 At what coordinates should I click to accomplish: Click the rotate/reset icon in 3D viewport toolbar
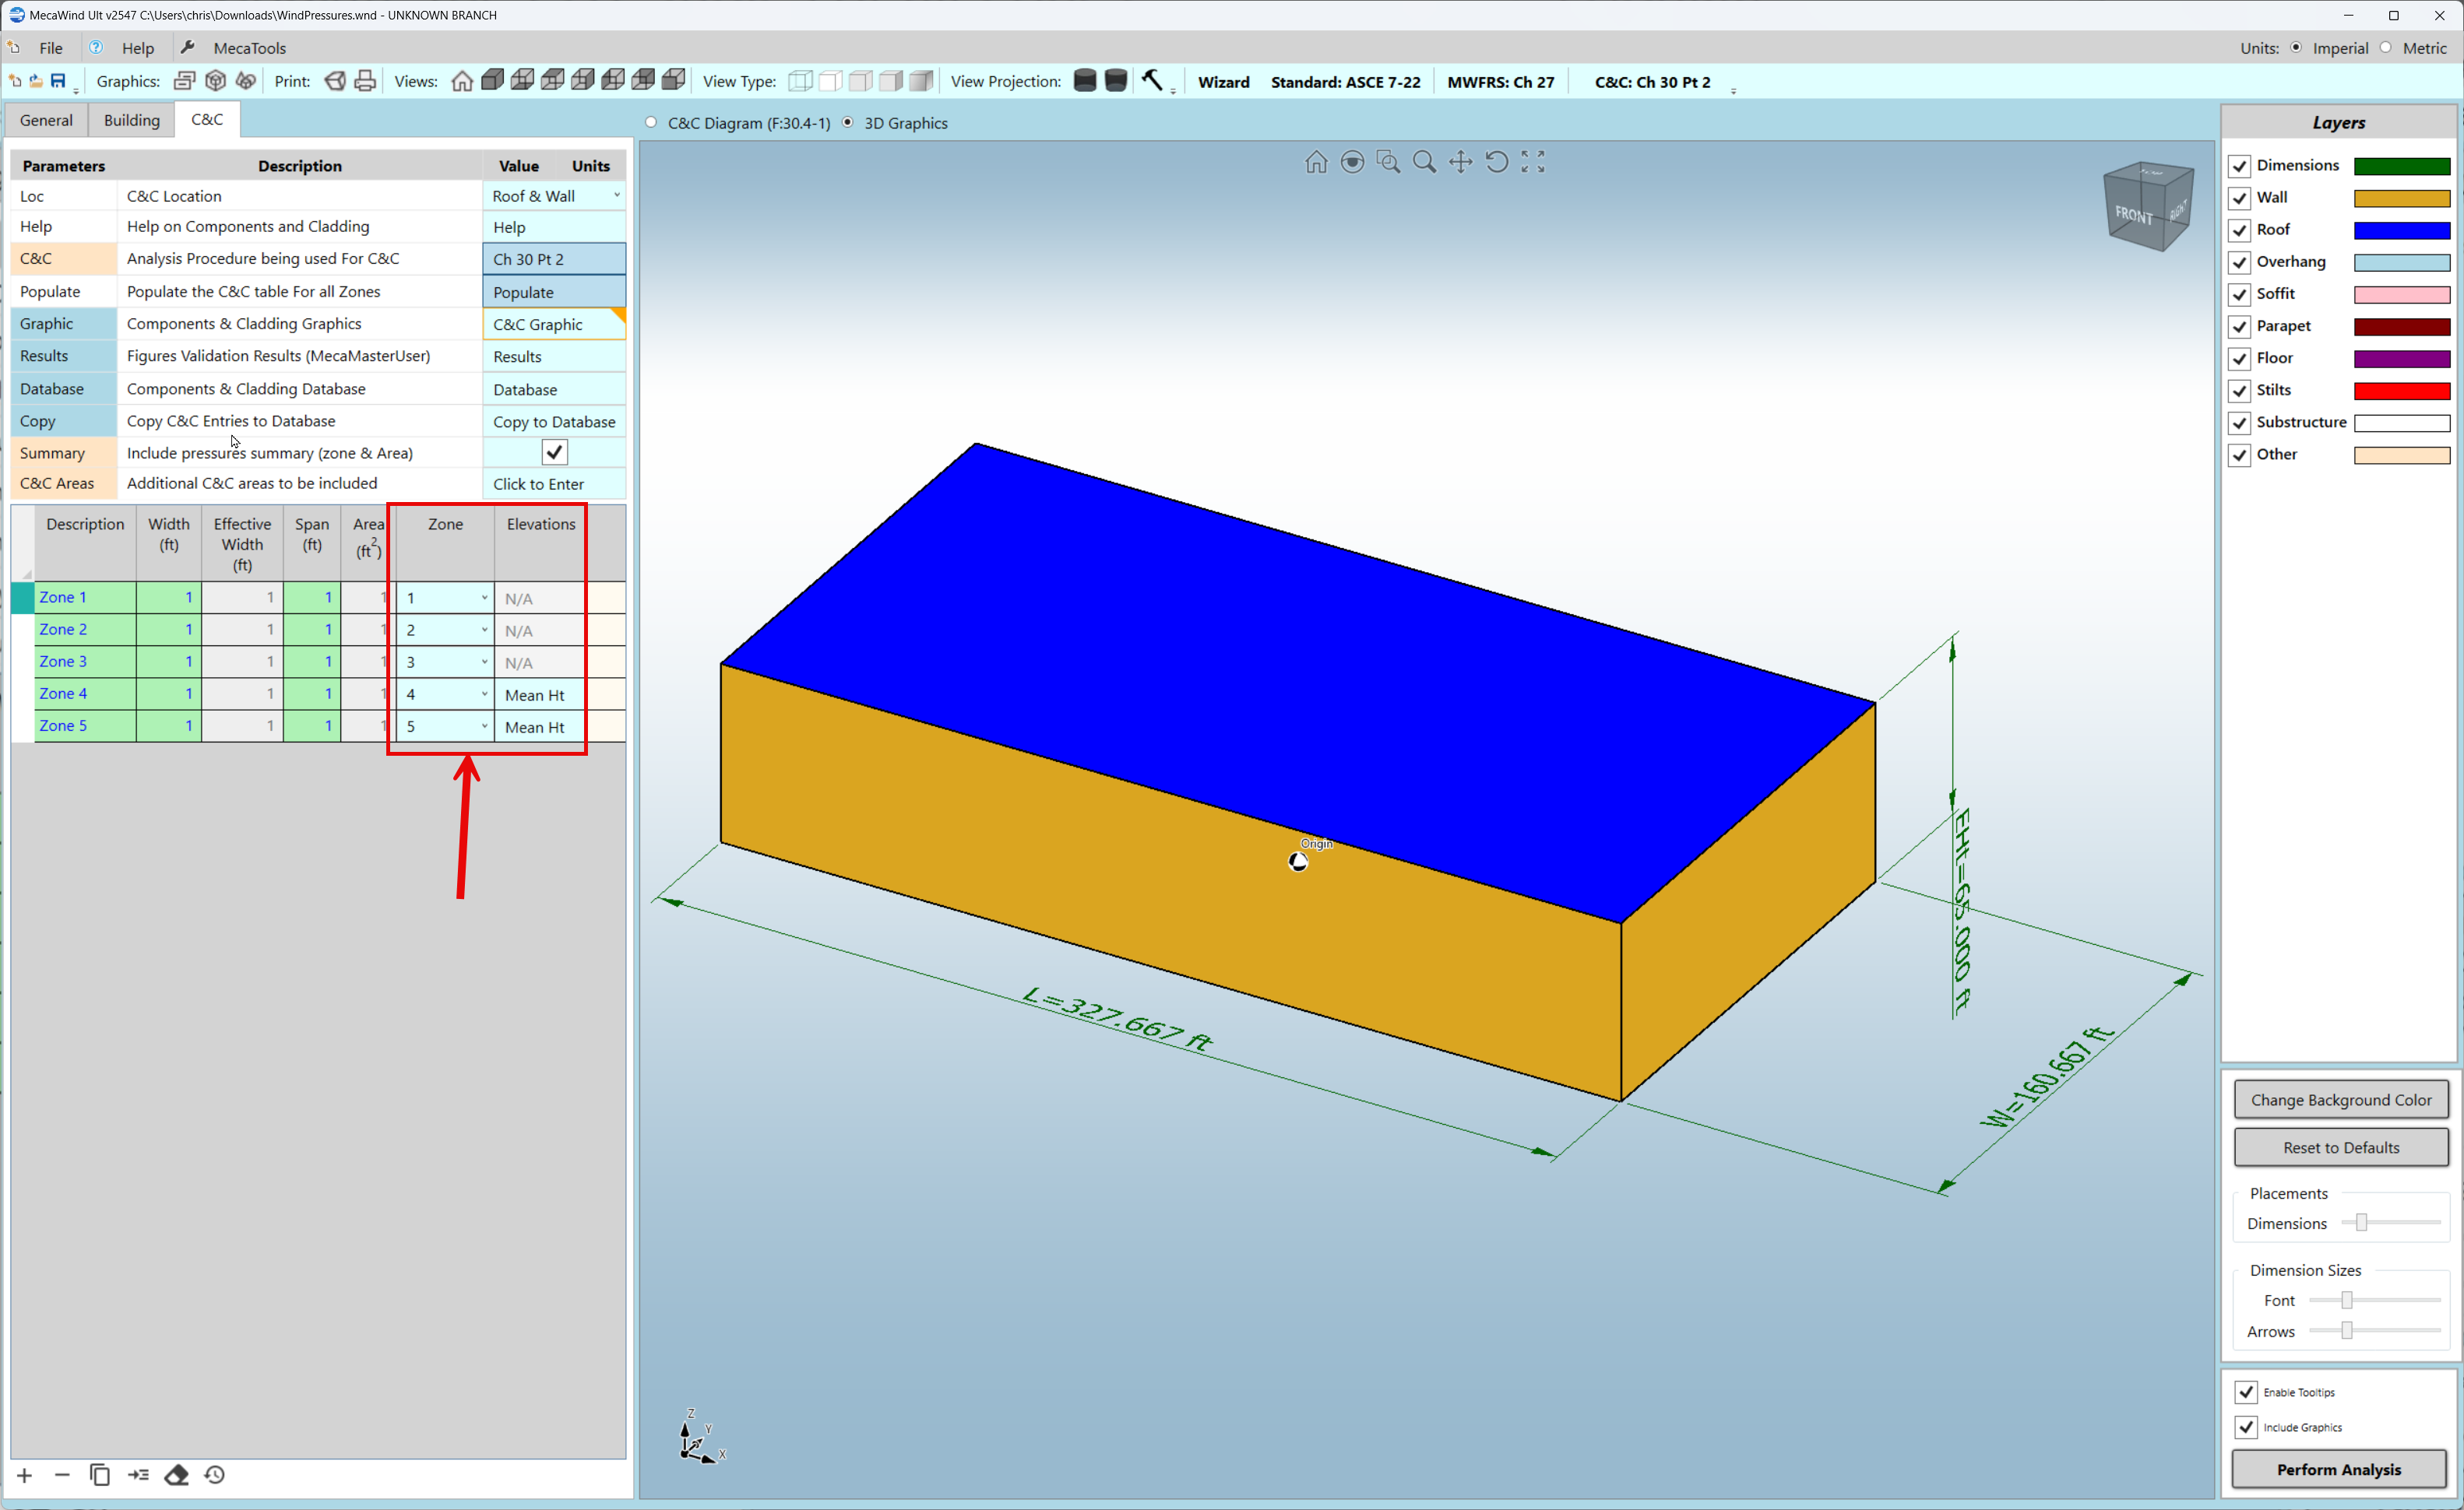pyautogui.click(x=1496, y=162)
